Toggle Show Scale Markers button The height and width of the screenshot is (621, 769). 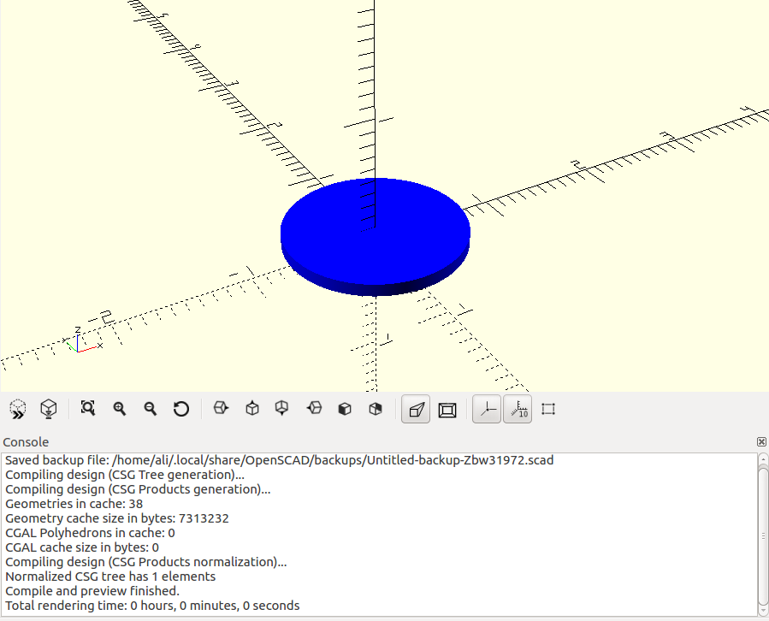[x=518, y=409]
